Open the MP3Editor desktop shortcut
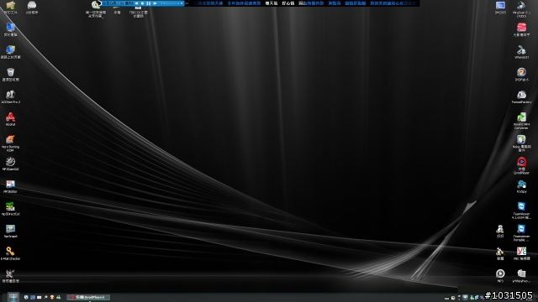This screenshot has width=538, height=302. tap(10, 185)
